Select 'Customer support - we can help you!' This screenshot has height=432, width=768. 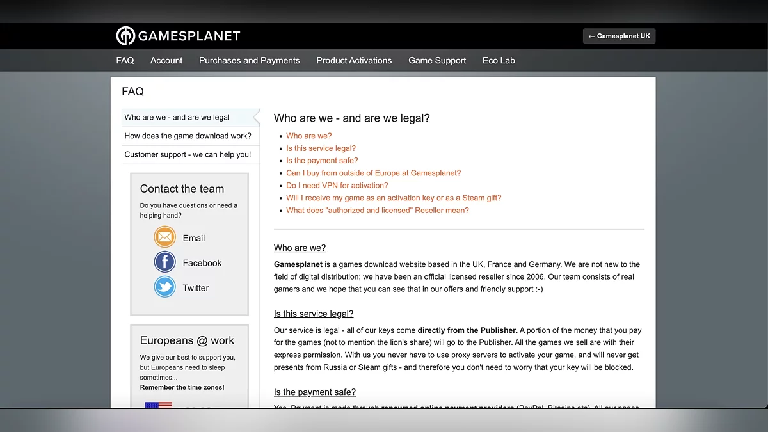coord(190,154)
